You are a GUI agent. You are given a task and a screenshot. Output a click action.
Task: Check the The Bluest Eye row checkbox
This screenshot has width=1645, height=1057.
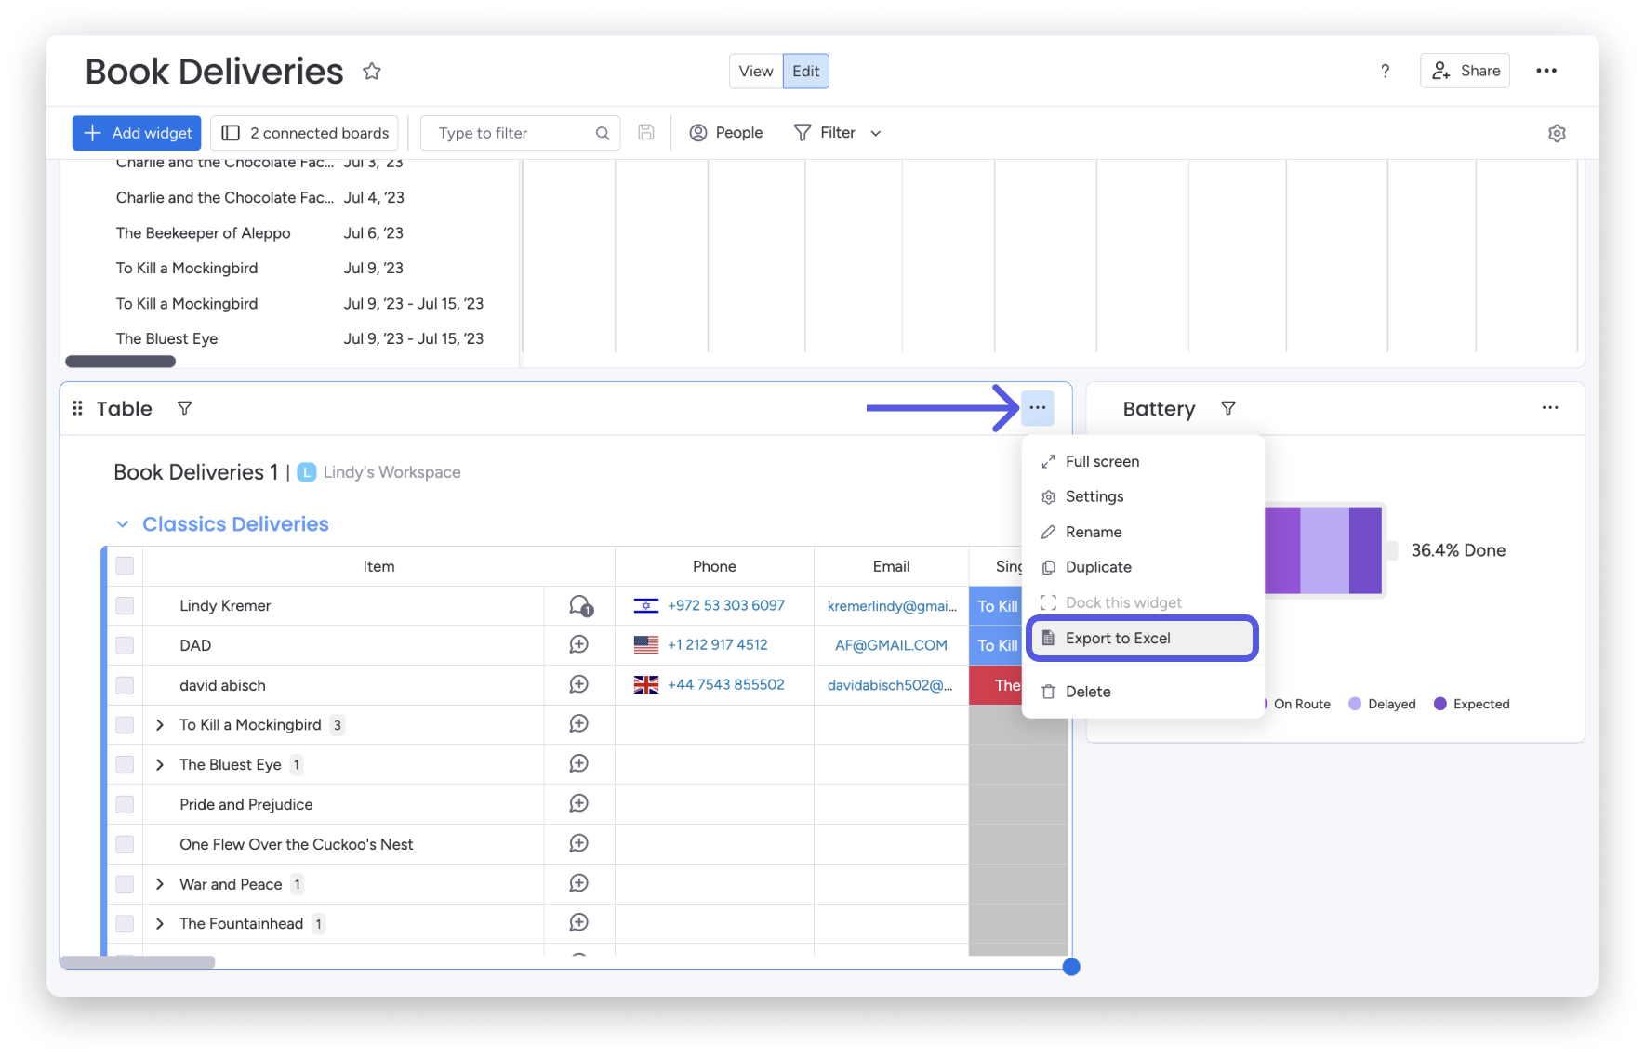pyautogui.click(x=125, y=764)
